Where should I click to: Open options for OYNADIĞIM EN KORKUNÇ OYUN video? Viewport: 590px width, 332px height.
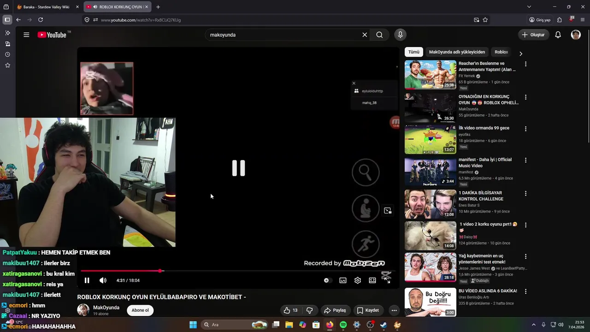(x=525, y=97)
